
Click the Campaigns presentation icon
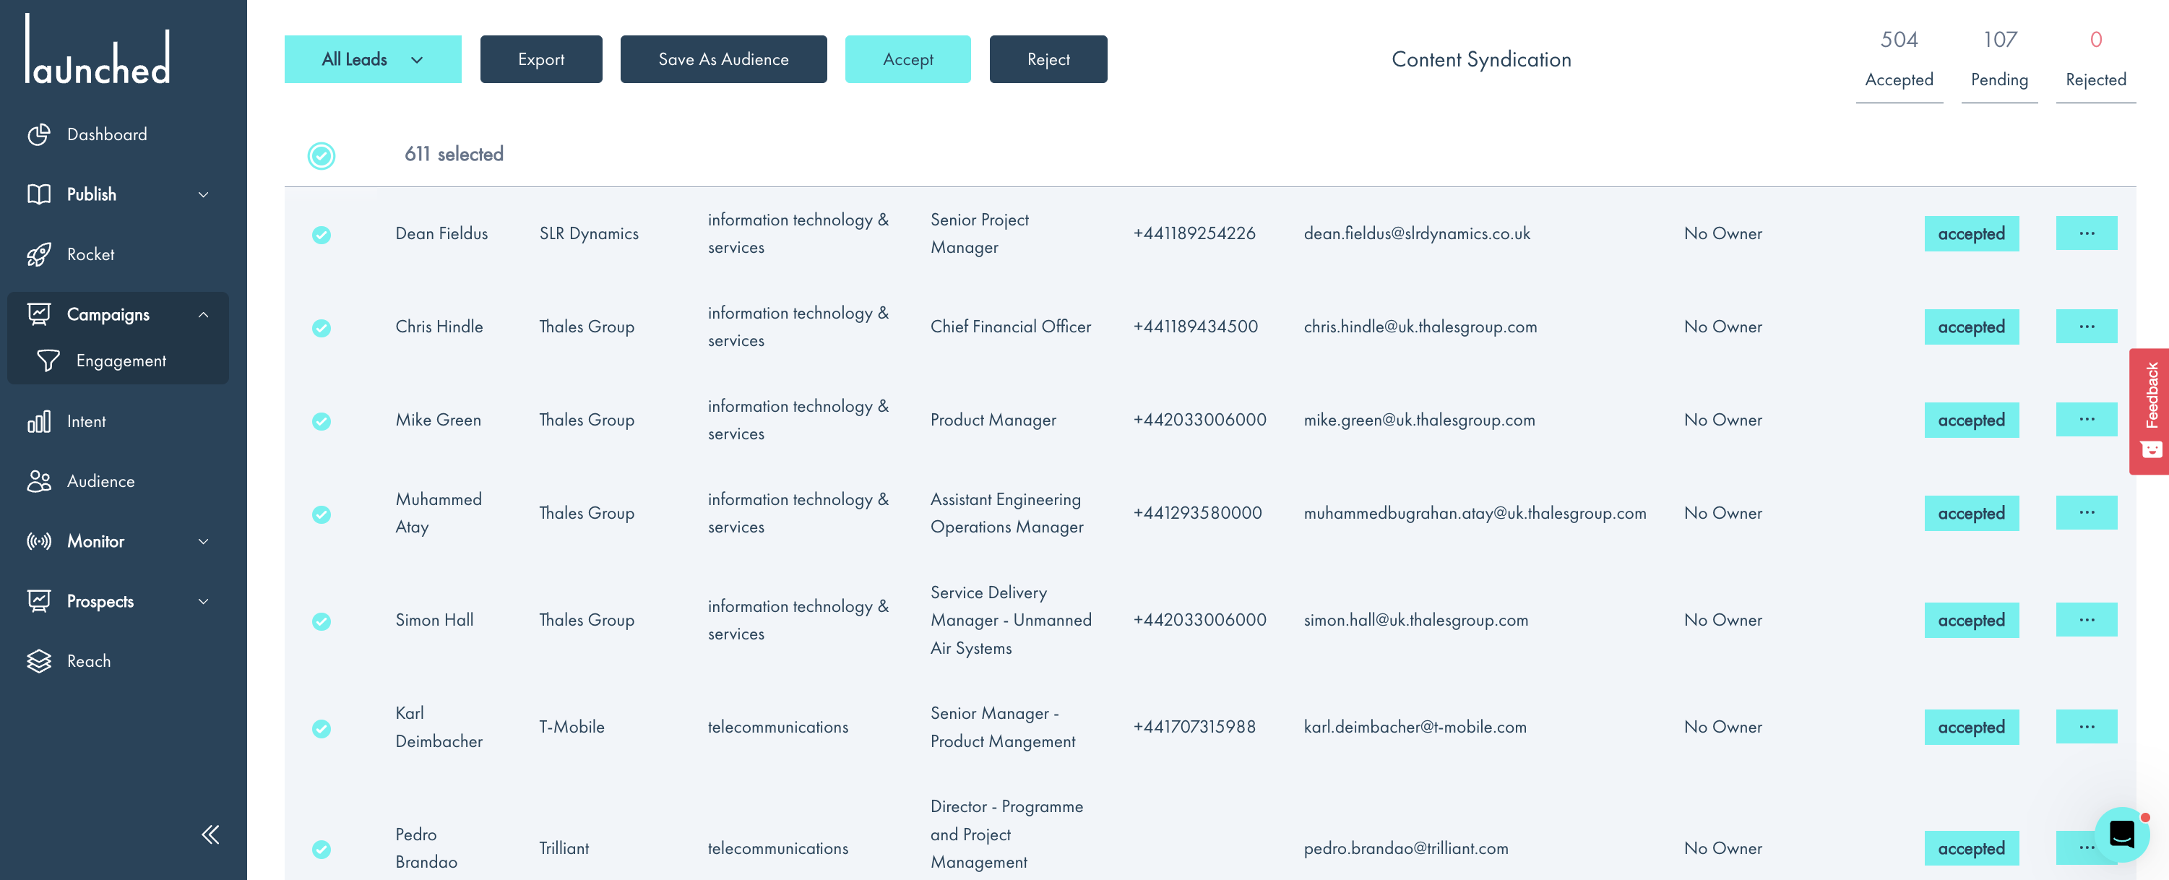39,314
